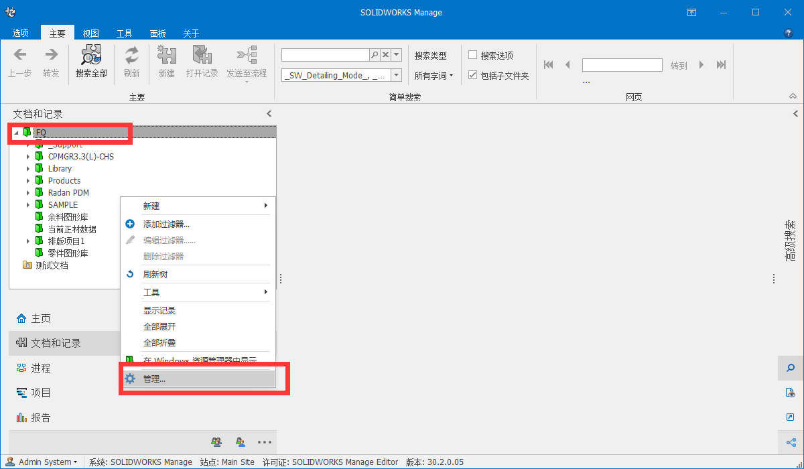Expand the Radan PDM folder node
The image size is (804, 469).
pyautogui.click(x=28, y=193)
